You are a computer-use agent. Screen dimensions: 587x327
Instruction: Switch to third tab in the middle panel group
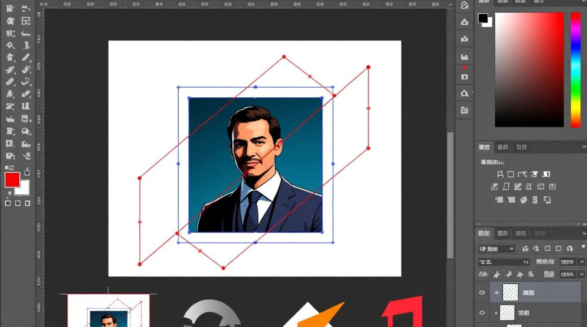pyautogui.click(x=521, y=147)
